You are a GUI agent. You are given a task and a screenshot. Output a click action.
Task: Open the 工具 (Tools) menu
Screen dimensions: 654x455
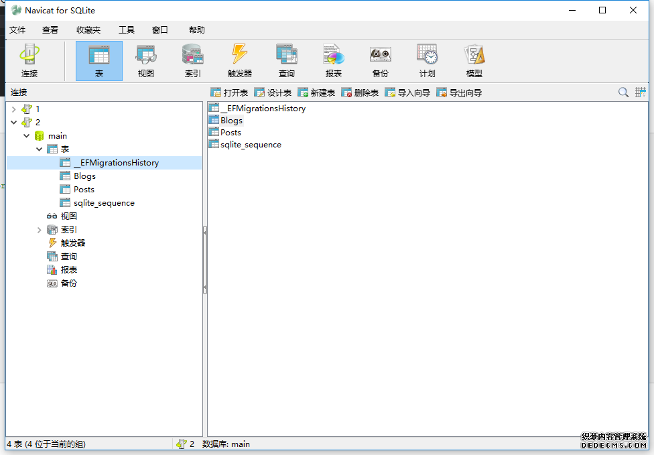(x=127, y=30)
